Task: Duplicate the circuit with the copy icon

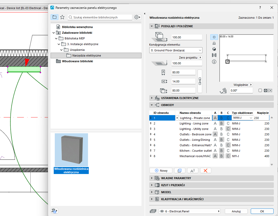Action: 180,171
